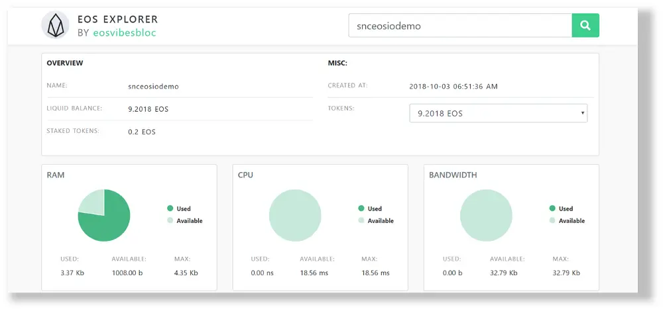Image resolution: width=663 pixels, height=311 pixels.
Task: Click RAM max value 4.35 Kb
Action: [186, 273]
